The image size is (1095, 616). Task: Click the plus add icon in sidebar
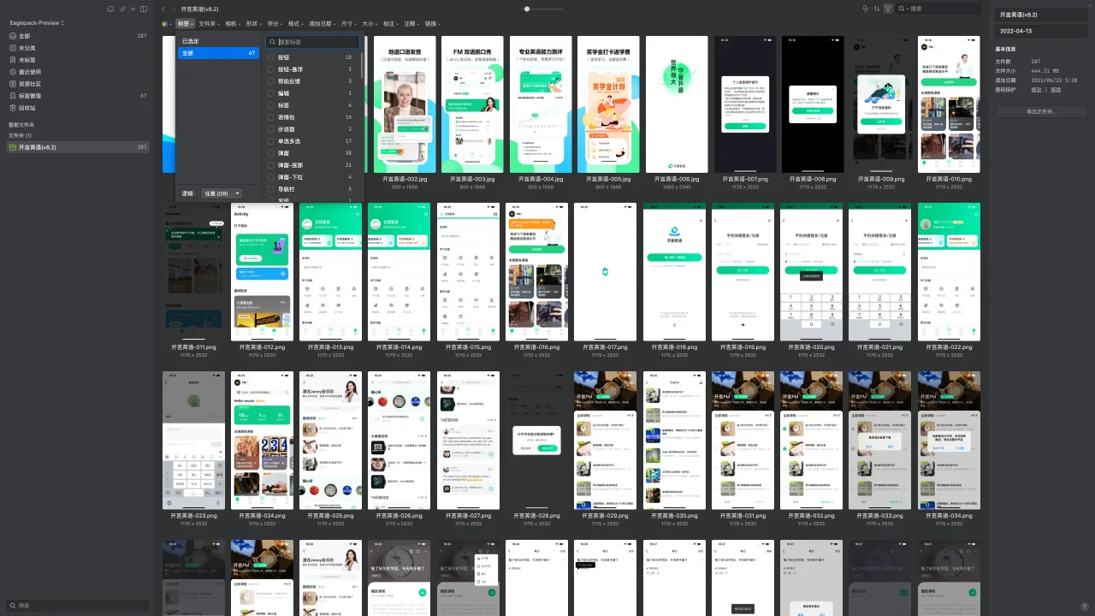point(133,9)
